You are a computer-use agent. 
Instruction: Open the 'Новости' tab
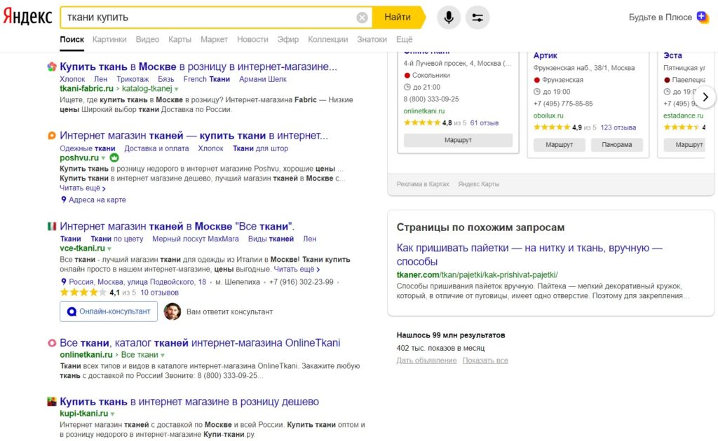click(252, 39)
